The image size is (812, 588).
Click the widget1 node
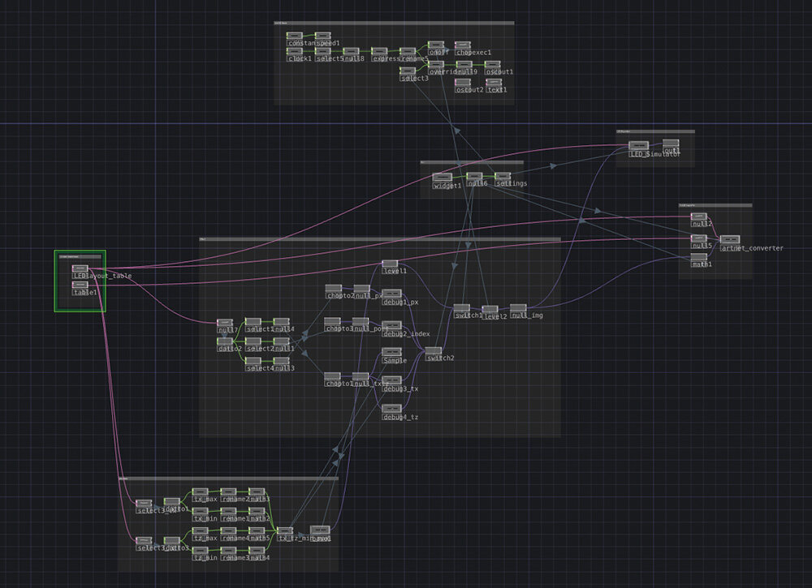click(442, 177)
